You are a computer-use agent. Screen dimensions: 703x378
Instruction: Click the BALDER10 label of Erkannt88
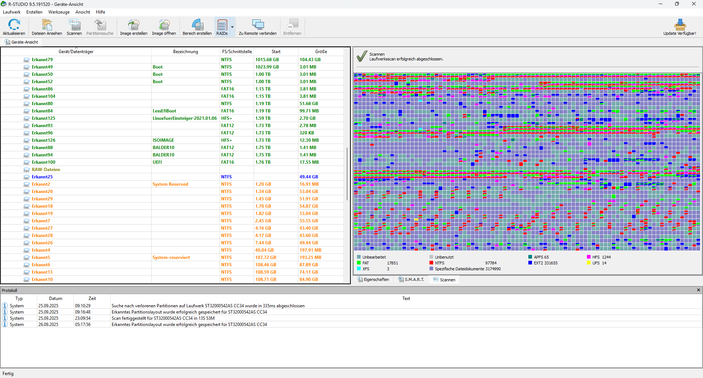(163, 148)
